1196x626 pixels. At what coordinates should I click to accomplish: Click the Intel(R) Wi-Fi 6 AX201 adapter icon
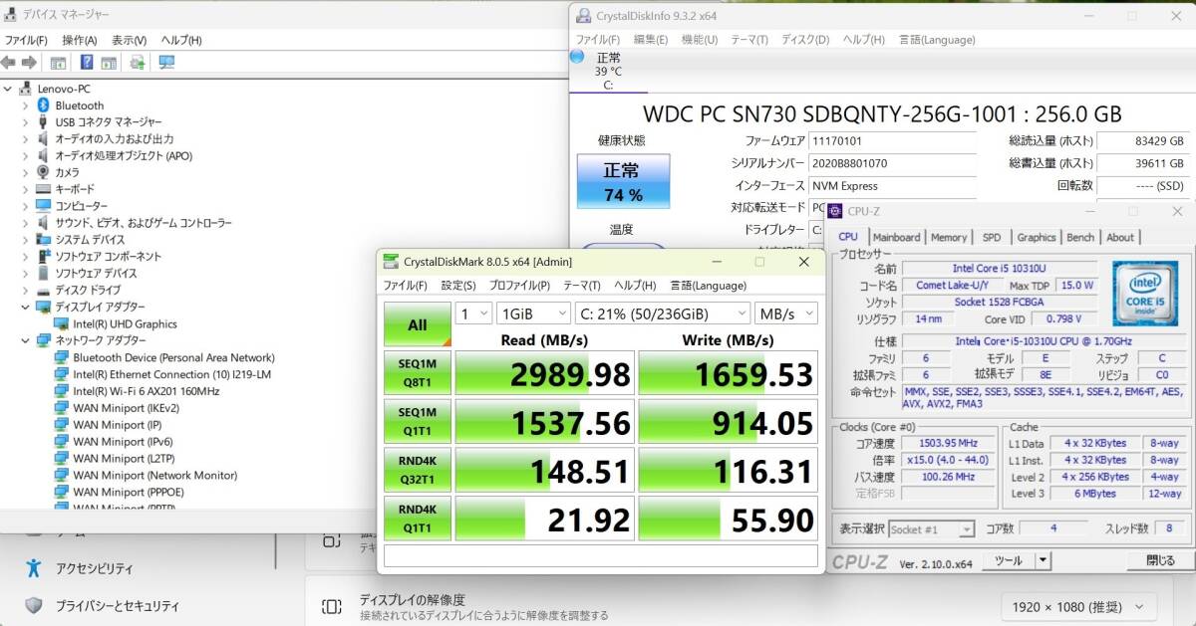click(x=62, y=391)
